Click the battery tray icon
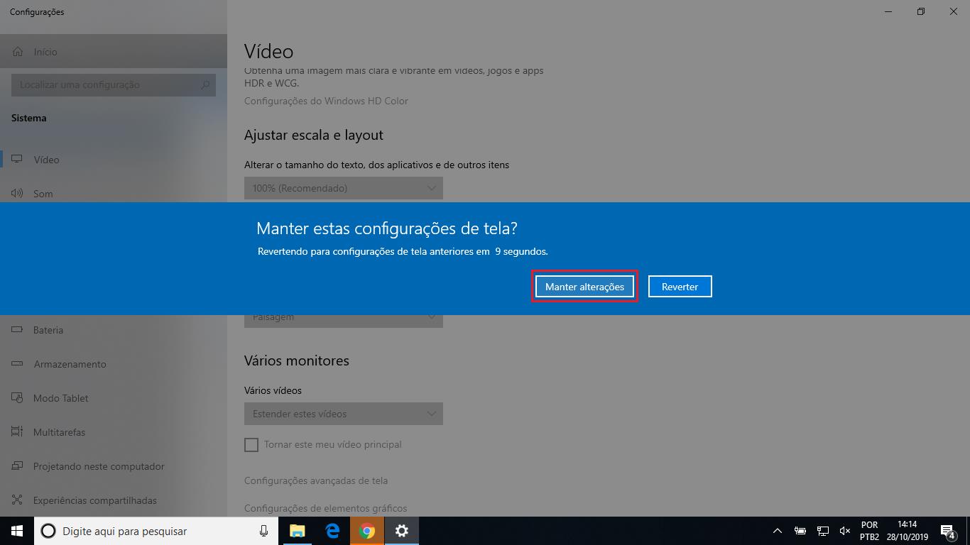Screen dimensions: 970x545 pyautogui.click(x=800, y=531)
